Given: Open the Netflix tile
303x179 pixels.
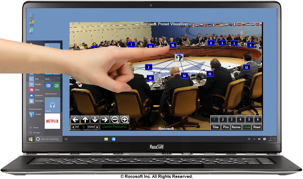Looking at the screenshot, I should click(52, 121).
